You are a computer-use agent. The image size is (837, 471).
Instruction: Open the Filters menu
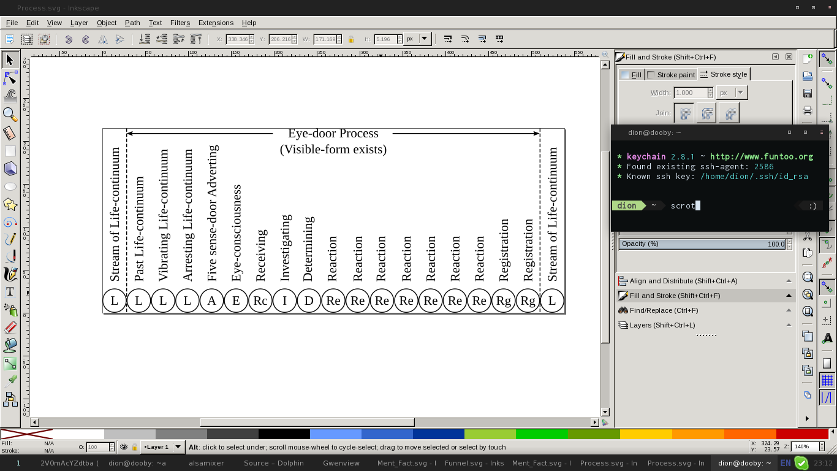pos(180,23)
